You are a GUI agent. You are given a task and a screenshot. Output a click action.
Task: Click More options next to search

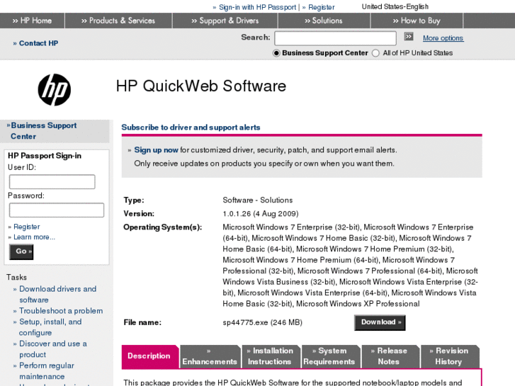click(443, 38)
